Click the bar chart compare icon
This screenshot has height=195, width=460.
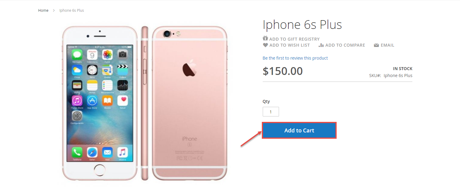point(321,45)
